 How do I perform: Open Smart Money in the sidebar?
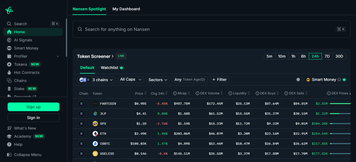[x=33, y=48]
